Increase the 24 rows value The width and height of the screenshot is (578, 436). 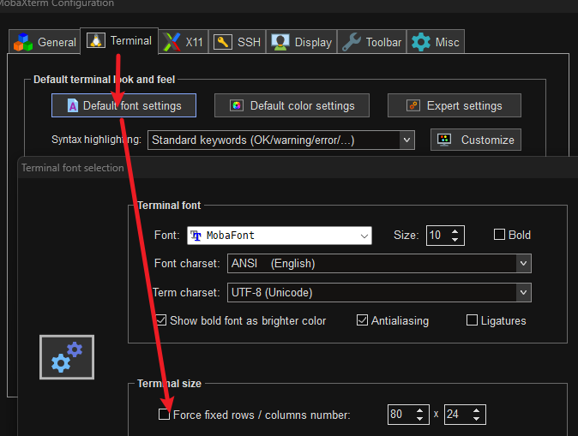(476, 410)
